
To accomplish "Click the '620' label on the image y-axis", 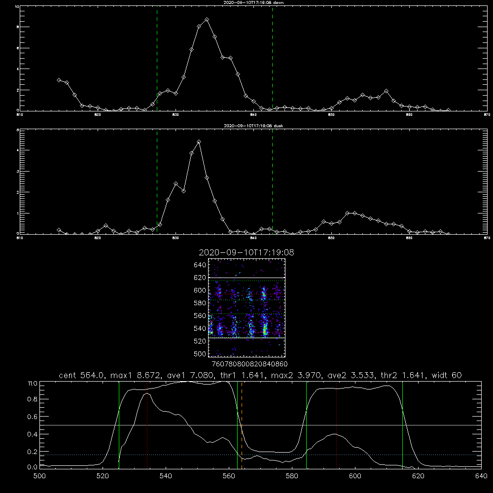I will 200,278.
